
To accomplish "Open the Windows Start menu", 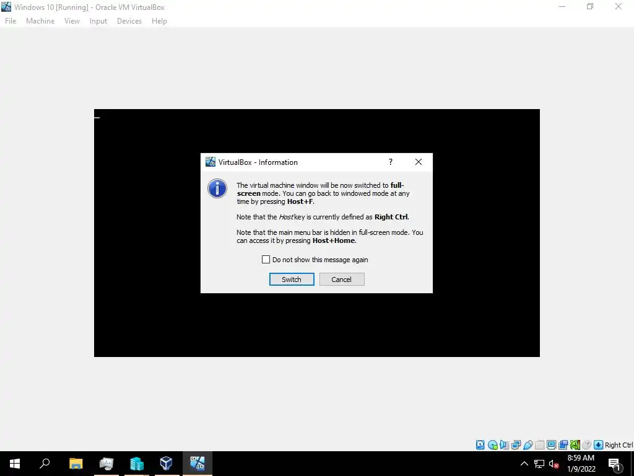I will click(x=15, y=464).
